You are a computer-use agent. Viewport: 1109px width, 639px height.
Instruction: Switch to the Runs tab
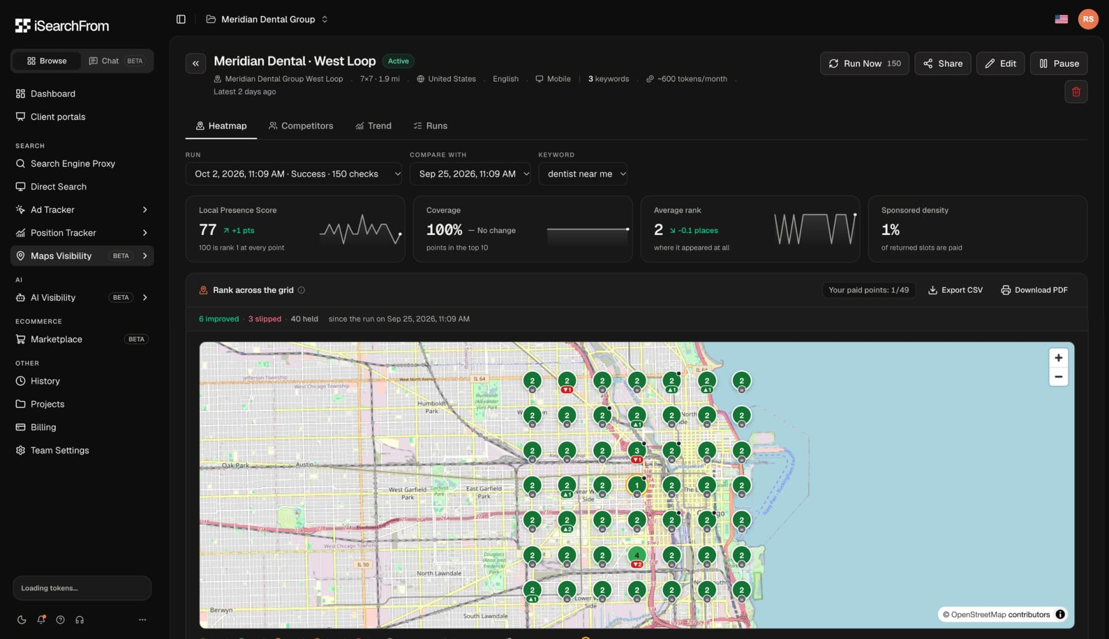tap(430, 126)
